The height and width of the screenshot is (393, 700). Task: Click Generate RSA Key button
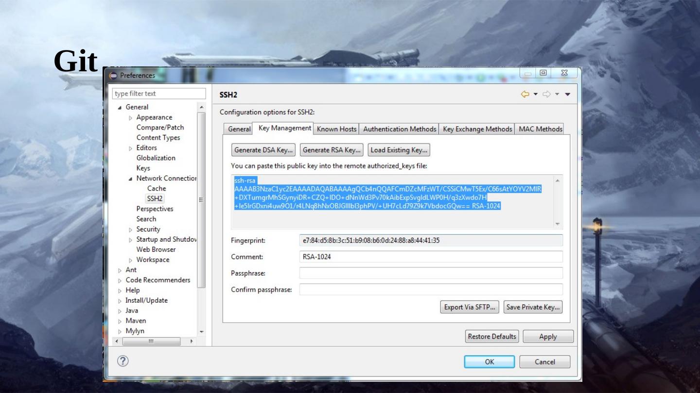[x=332, y=150]
